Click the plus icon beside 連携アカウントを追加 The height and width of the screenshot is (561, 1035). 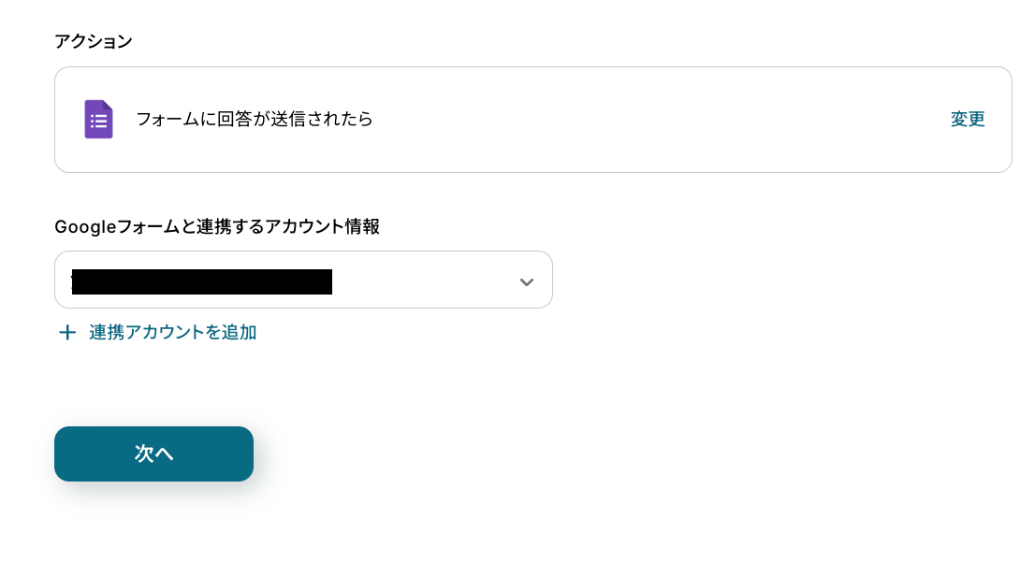[x=67, y=333]
